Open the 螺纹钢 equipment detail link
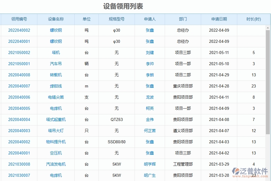 [55, 30]
